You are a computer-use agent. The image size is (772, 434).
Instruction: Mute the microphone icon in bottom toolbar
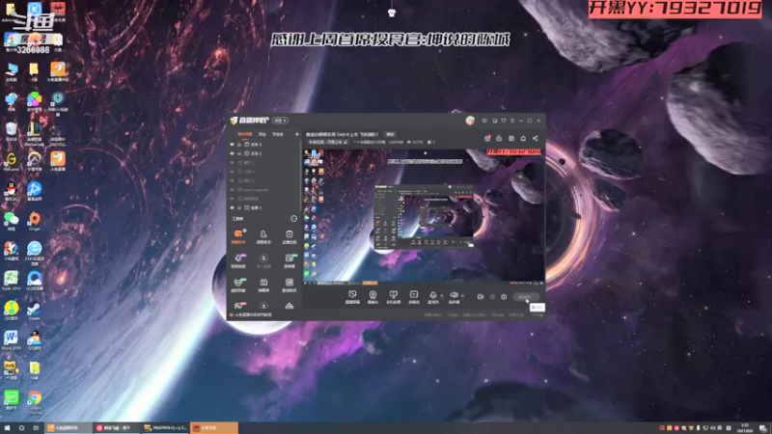tap(432, 296)
